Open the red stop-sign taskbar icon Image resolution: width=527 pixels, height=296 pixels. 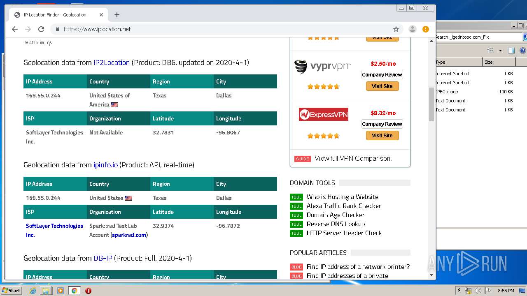point(88,291)
